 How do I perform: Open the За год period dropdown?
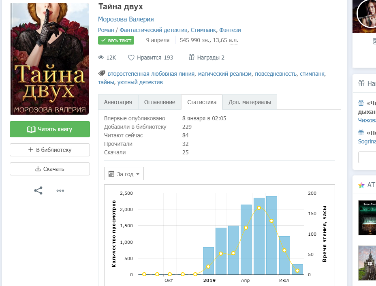(124, 174)
